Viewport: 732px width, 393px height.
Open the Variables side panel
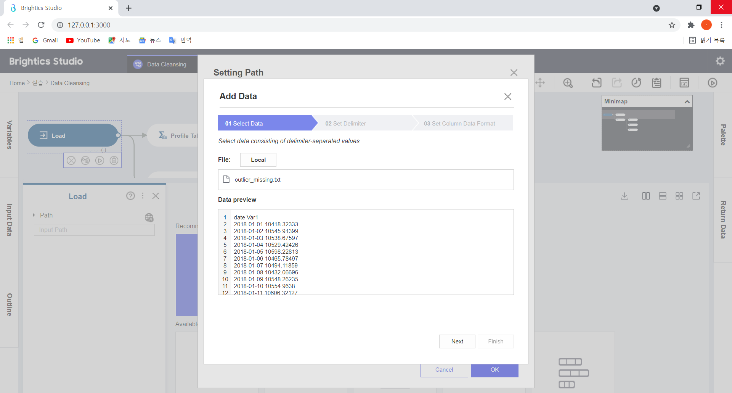click(10, 135)
